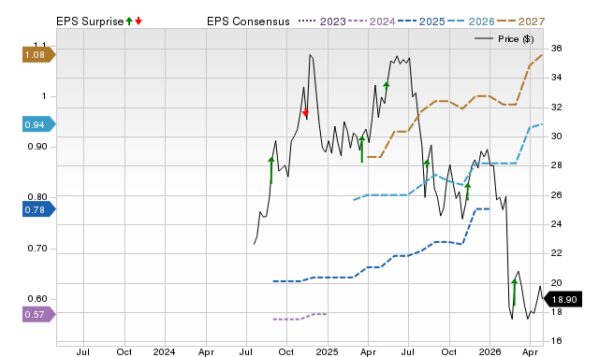Click the 0.90 EPS axis label
Screen dimensions: 599x357
(37, 147)
